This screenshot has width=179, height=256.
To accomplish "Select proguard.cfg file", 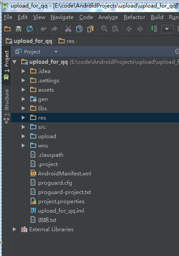I will tap(55, 183).
